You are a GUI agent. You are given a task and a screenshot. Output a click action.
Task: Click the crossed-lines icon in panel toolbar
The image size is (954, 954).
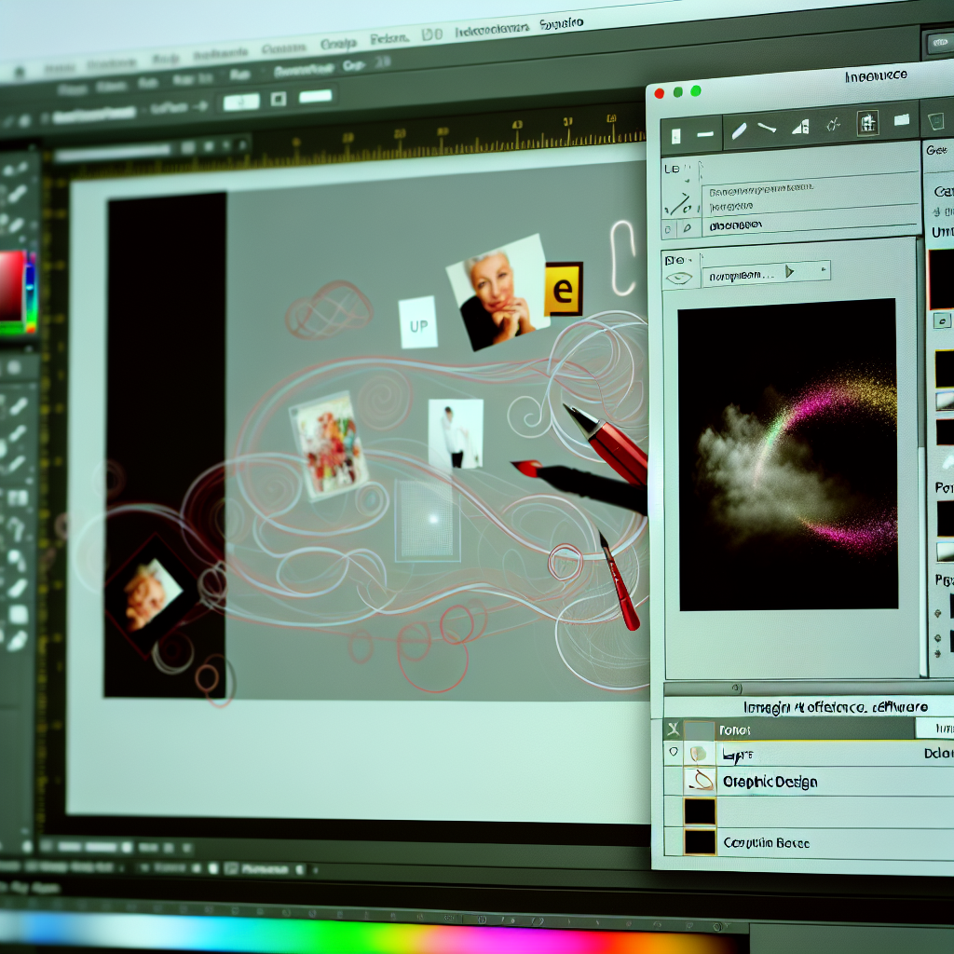pos(834,124)
